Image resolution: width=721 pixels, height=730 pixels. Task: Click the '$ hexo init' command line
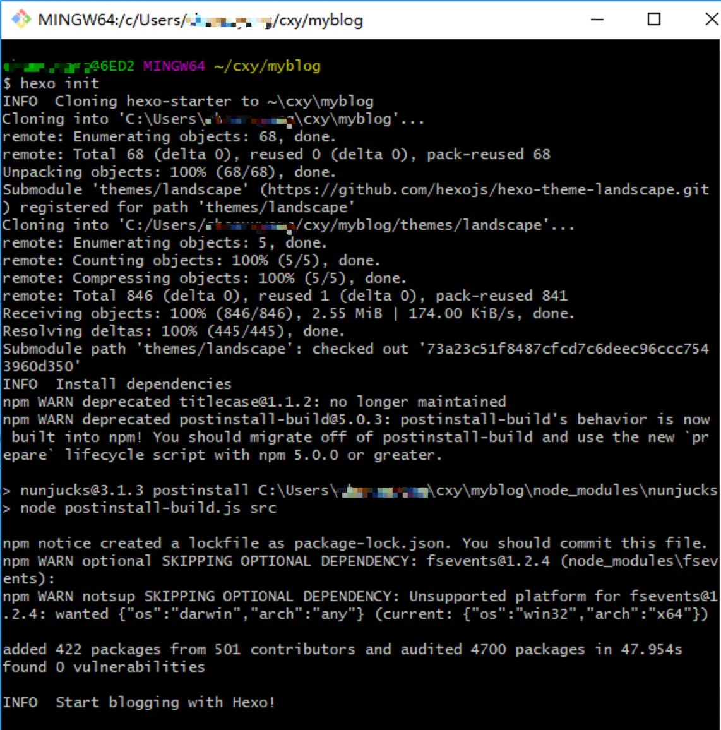click(x=51, y=84)
